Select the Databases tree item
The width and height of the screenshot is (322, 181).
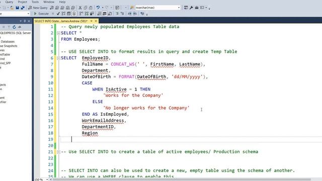8,41
